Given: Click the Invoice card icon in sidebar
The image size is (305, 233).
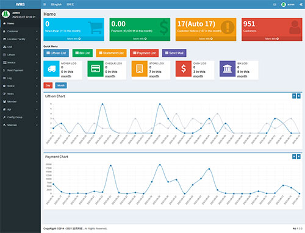Looking at the screenshot, I should [4, 62].
